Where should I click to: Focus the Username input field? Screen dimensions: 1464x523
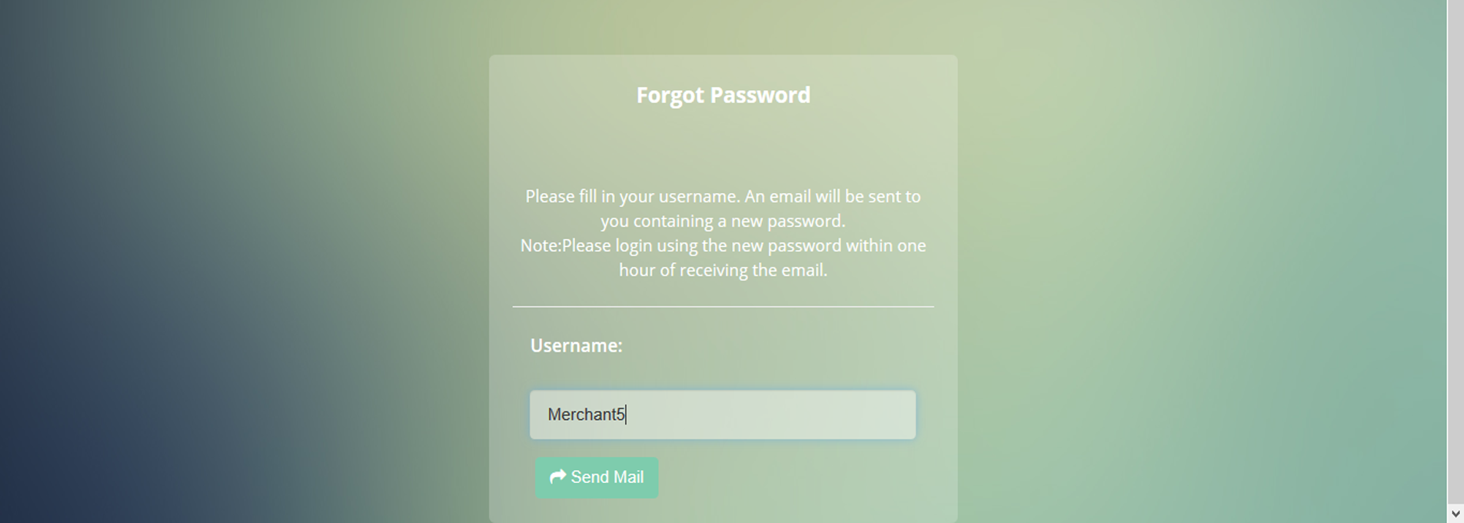pos(722,415)
